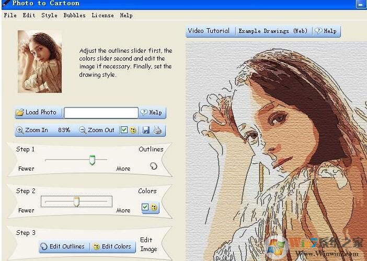Viewport: 367px width, 261px height.
Task: Click Help button beside Example Drawings
Action: point(326,31)
